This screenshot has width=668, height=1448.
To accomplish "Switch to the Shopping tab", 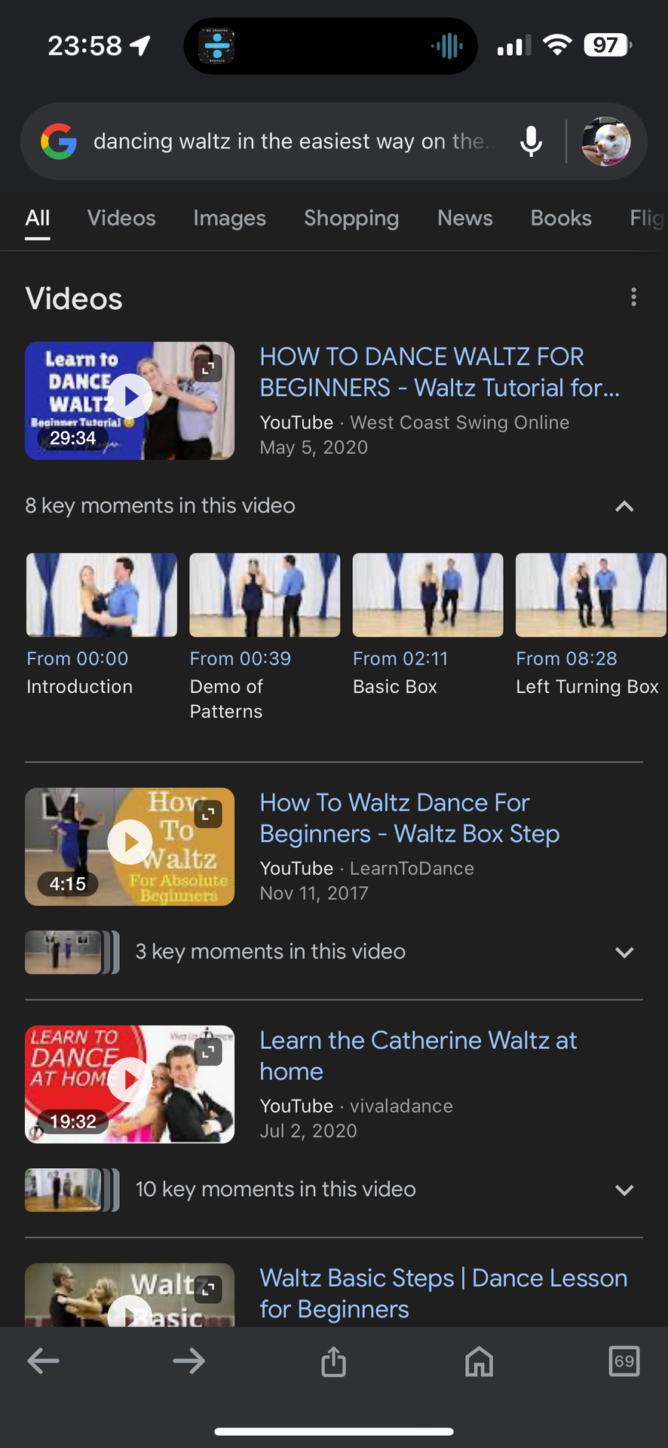I will point(351,218).
